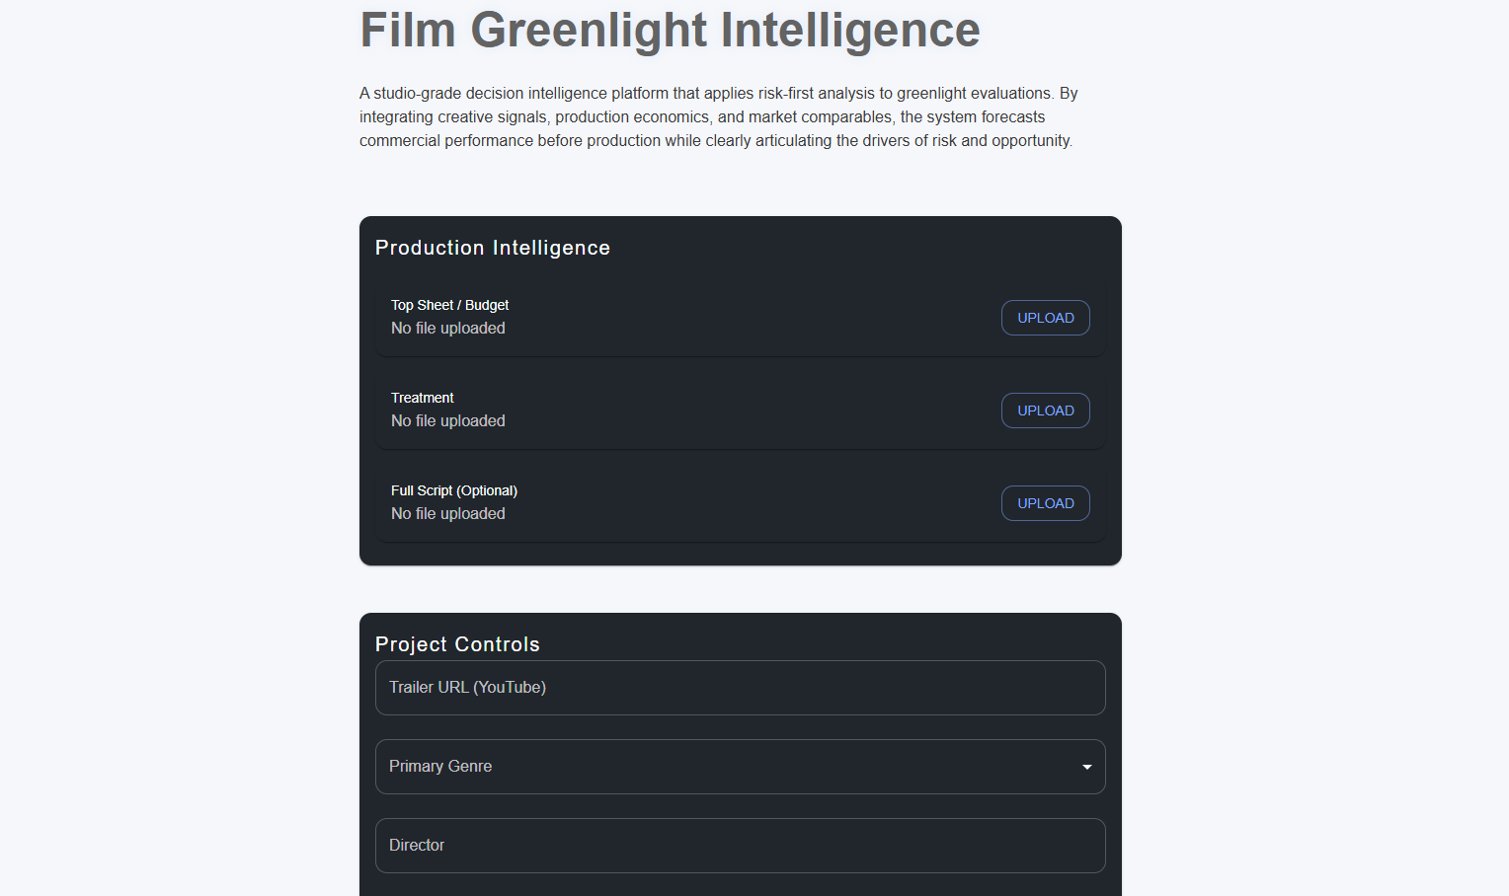1509x896 pixels.
Task: Select the Top Sheet / Budget label
Action: 449,305
